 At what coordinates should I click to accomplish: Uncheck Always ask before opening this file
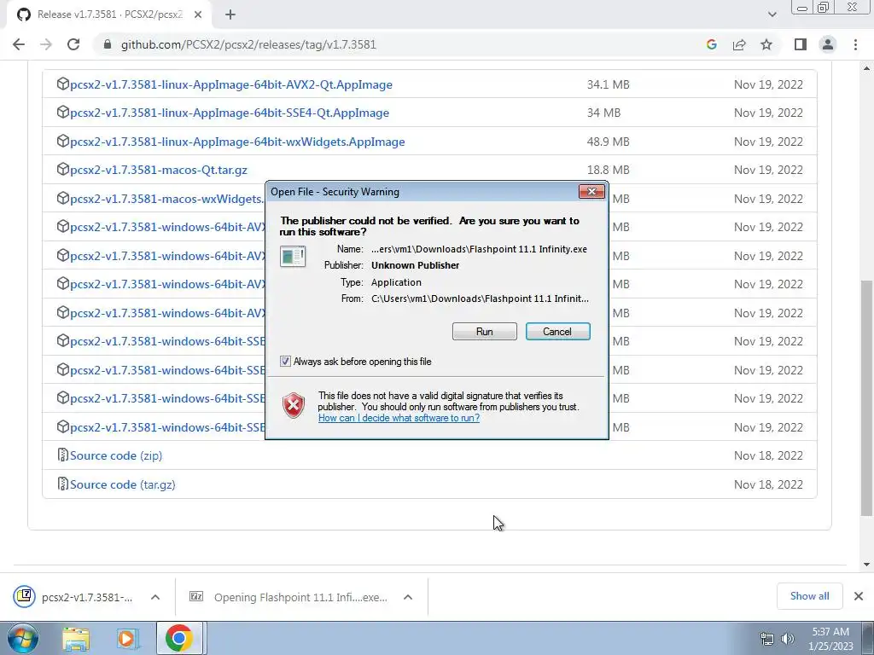[285, 362]
